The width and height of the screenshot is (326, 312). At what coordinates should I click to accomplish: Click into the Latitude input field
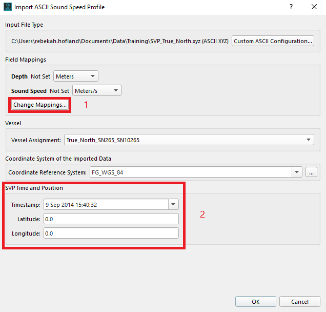pos(111,219)
